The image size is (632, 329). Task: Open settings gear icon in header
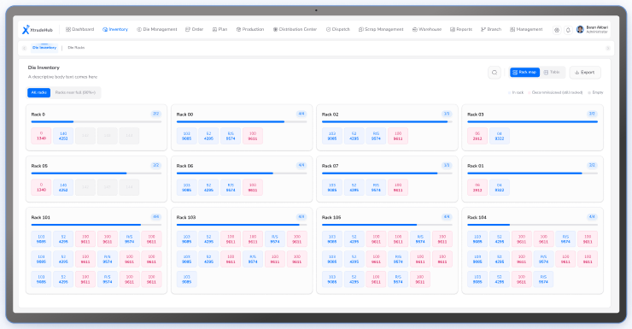(557, 30)
